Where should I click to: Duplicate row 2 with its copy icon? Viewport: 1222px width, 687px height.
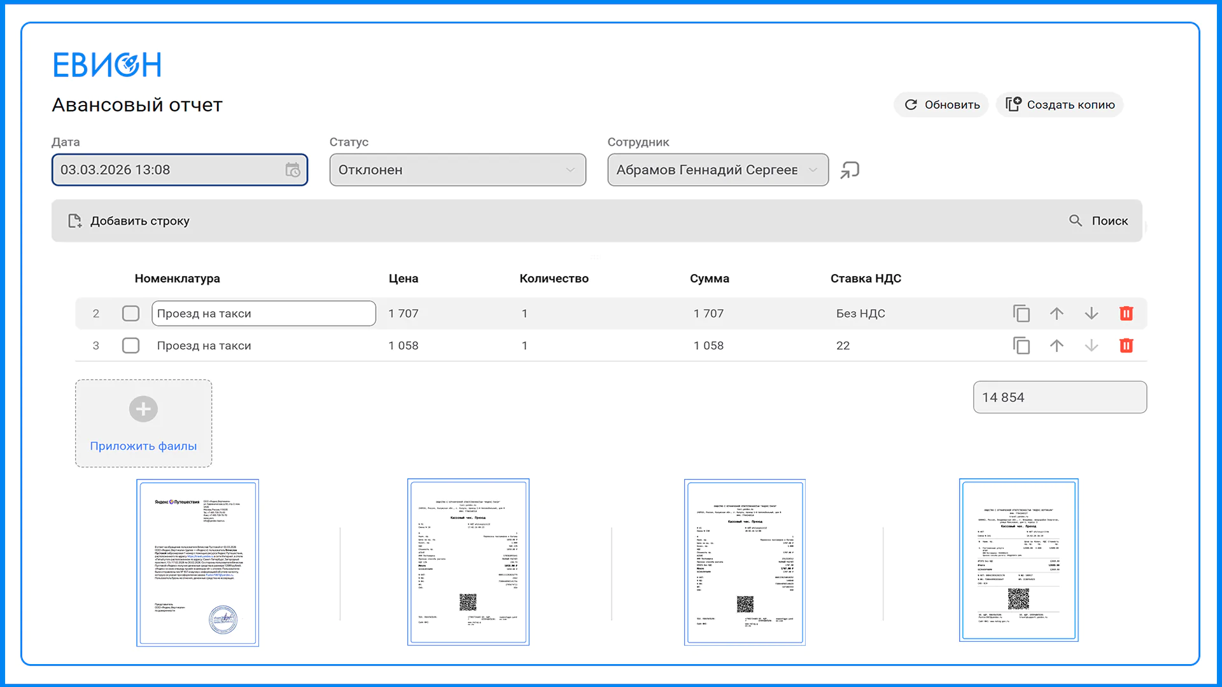pyautogui.click(x=1022, y=314)
